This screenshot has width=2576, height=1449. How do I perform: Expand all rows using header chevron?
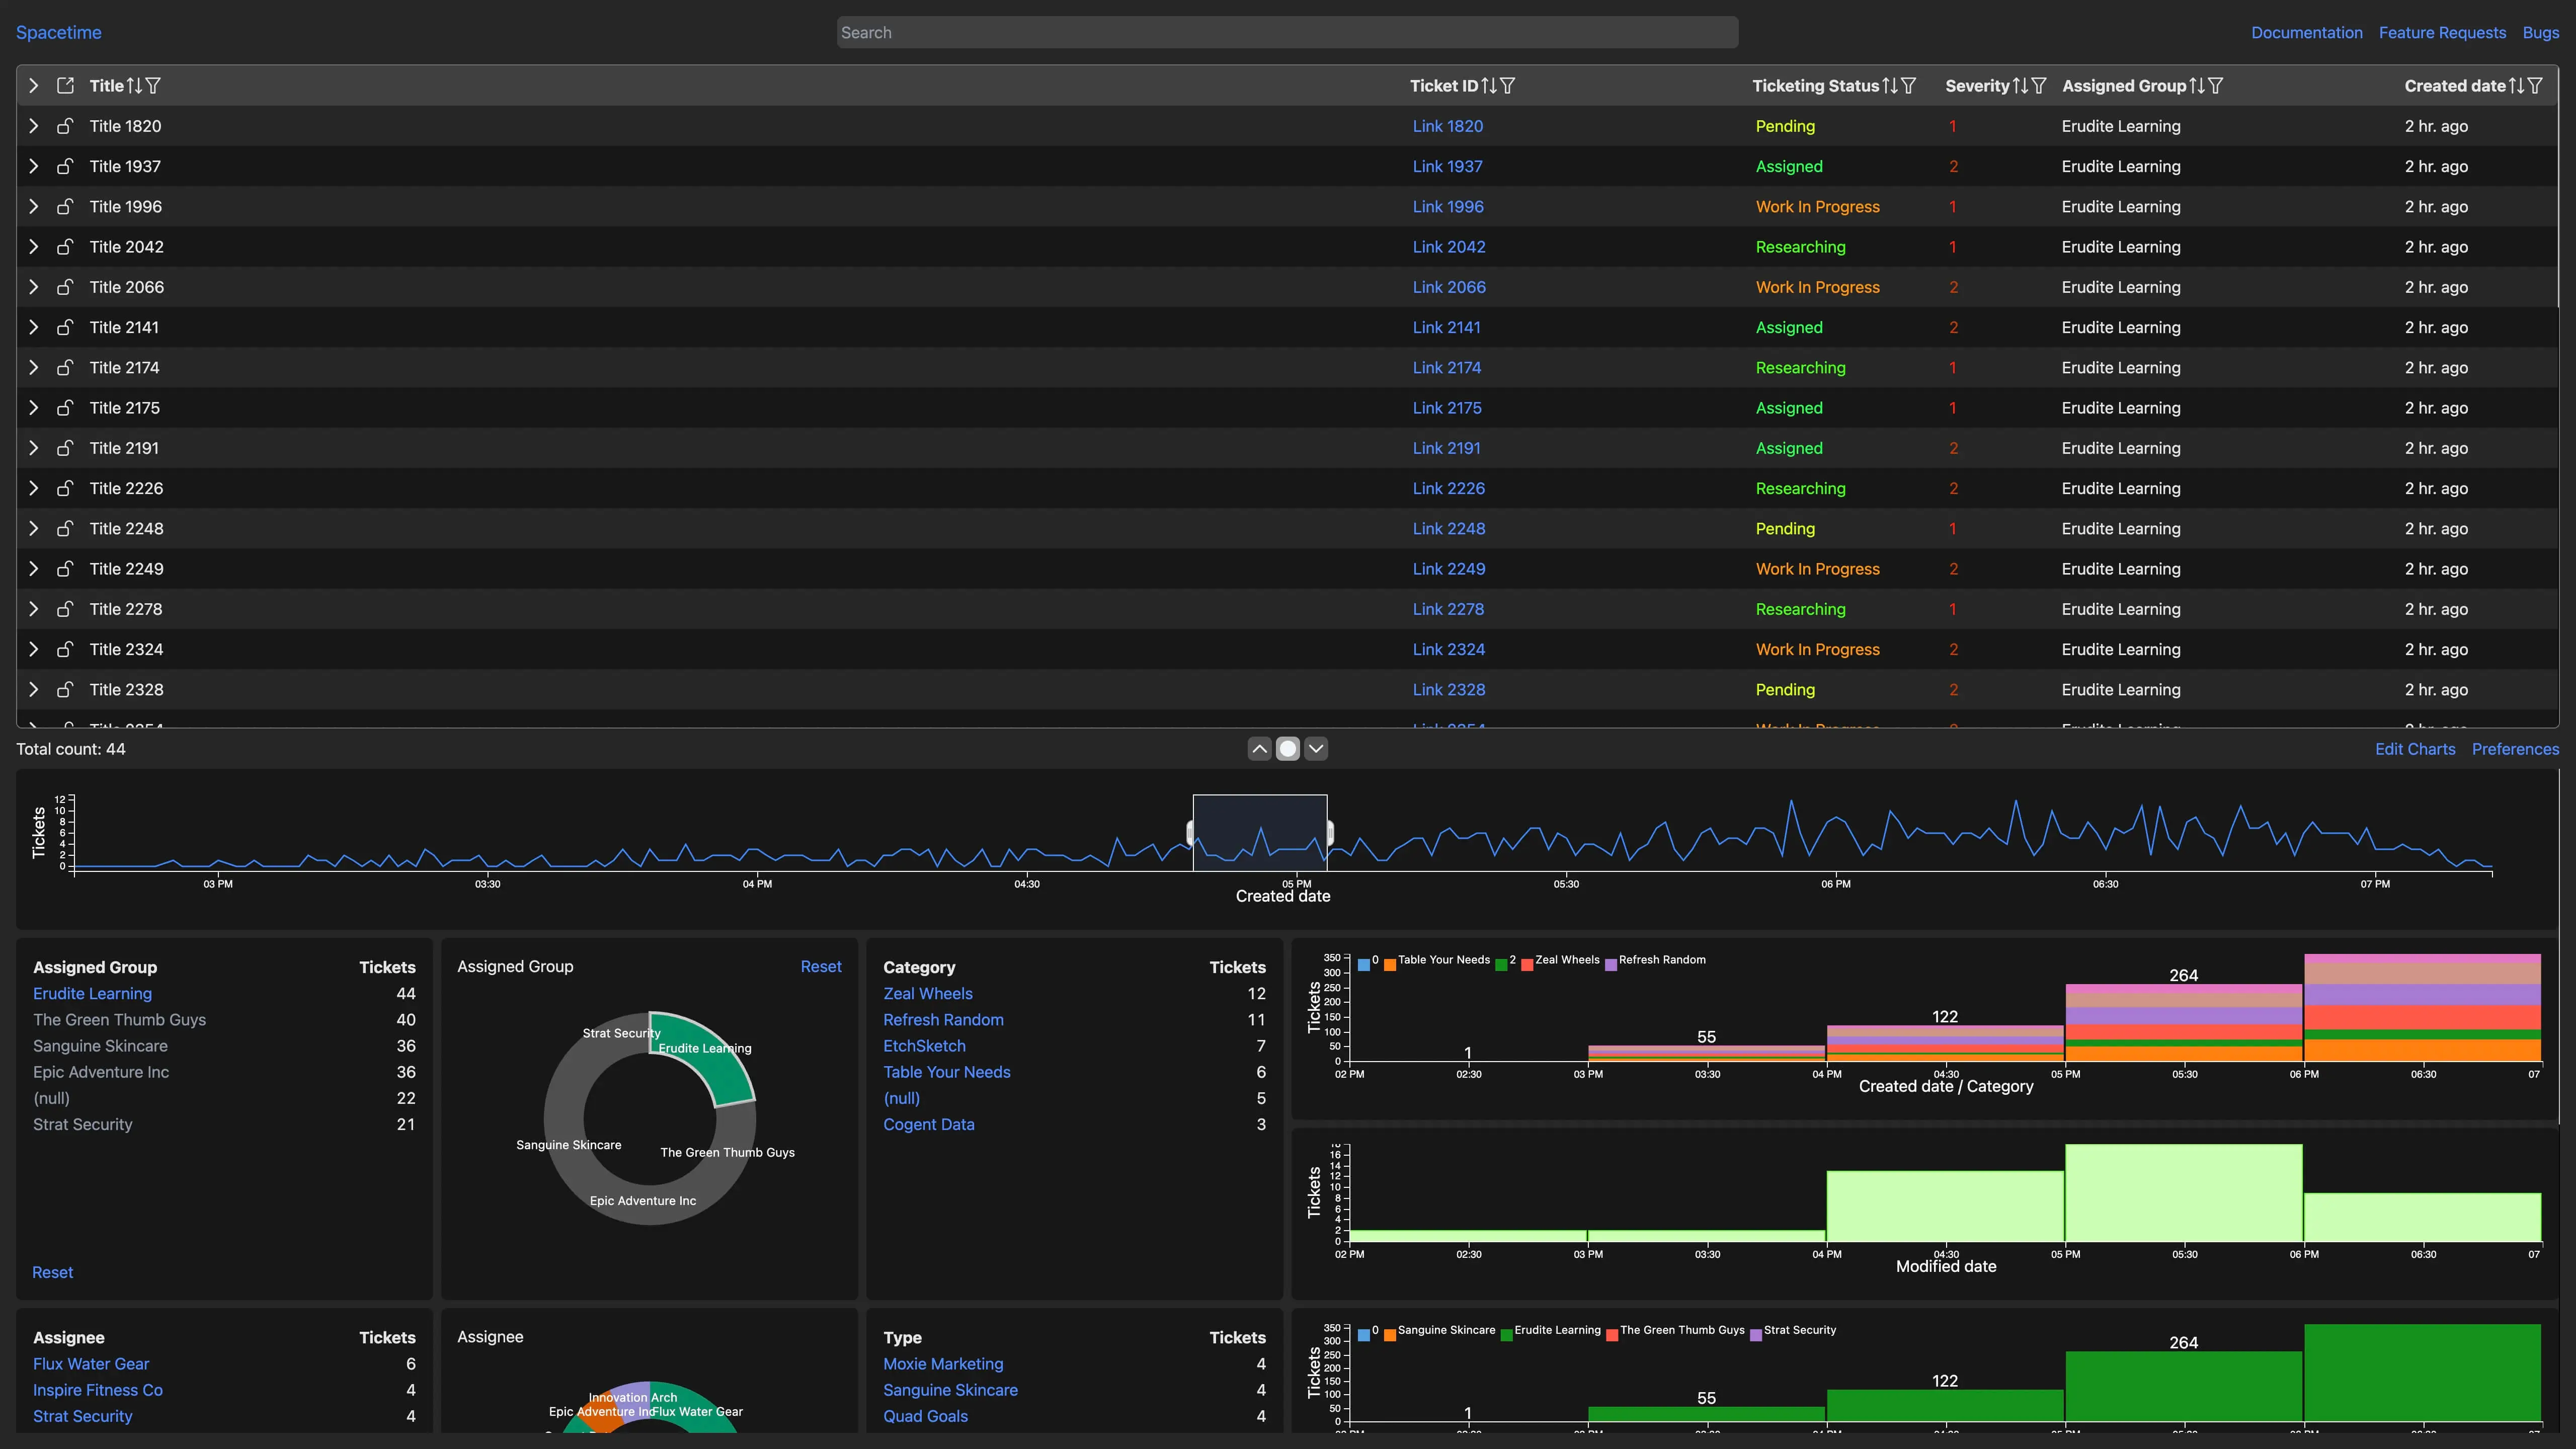pyautogui.click(x=33, y=86)
